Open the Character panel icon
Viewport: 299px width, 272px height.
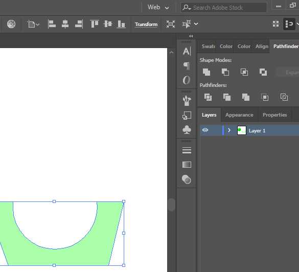tap(187, 51)
